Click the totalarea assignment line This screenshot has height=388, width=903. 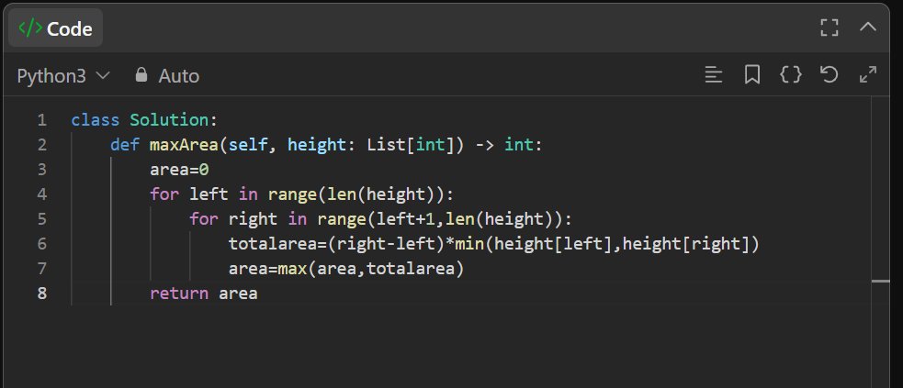coord(494,244)
